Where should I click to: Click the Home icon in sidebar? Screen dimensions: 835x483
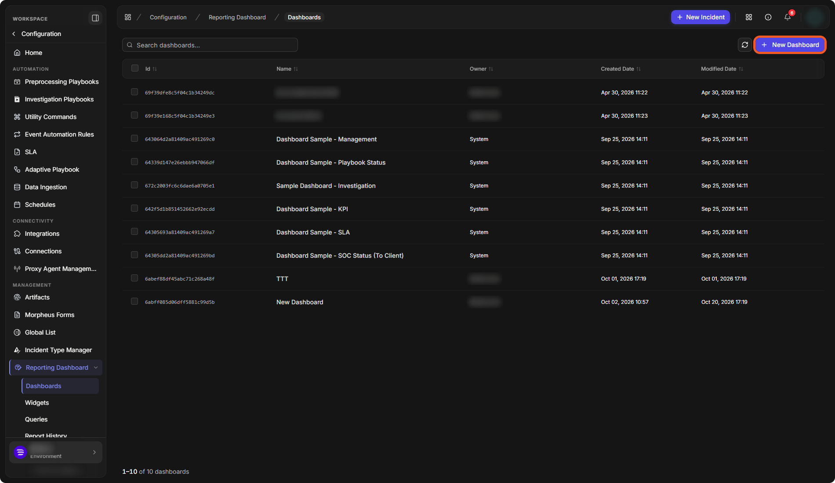pyautogui.click(x=17, y=53)
